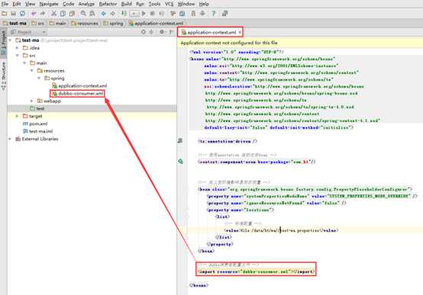Open the VCS menu

click(x=170, y=4)
